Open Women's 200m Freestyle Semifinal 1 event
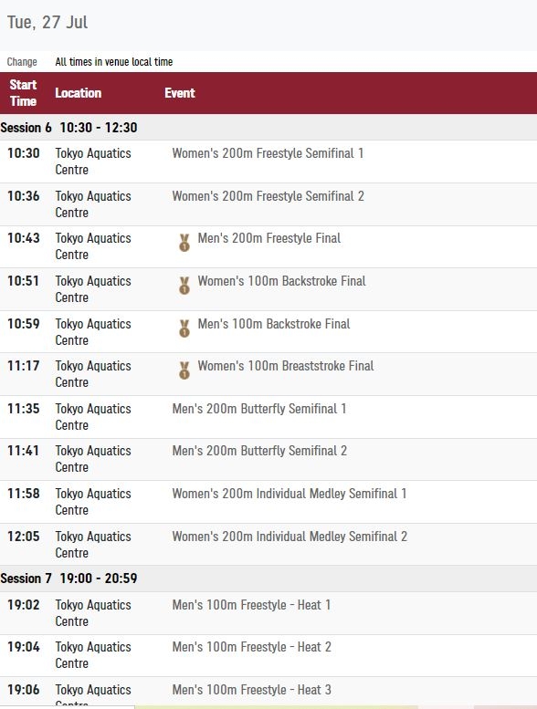The image size is (537, 709). coord(268,153)
